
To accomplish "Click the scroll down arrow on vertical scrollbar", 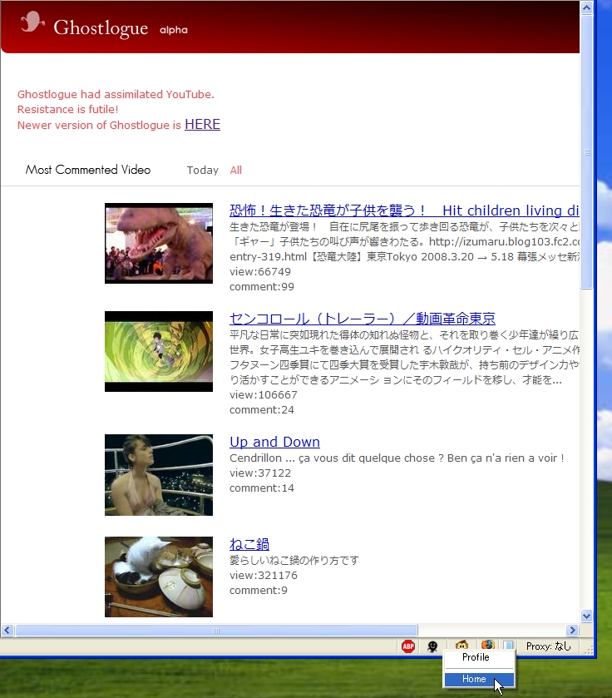I will point(587,616).
